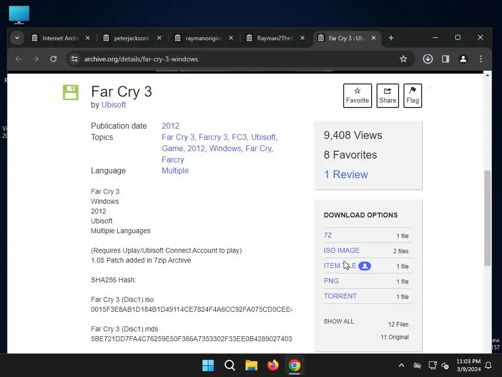Screen dimensions: 502x377
Task: Open File Explorer from taskbar
Action: [x=251, y=365]
